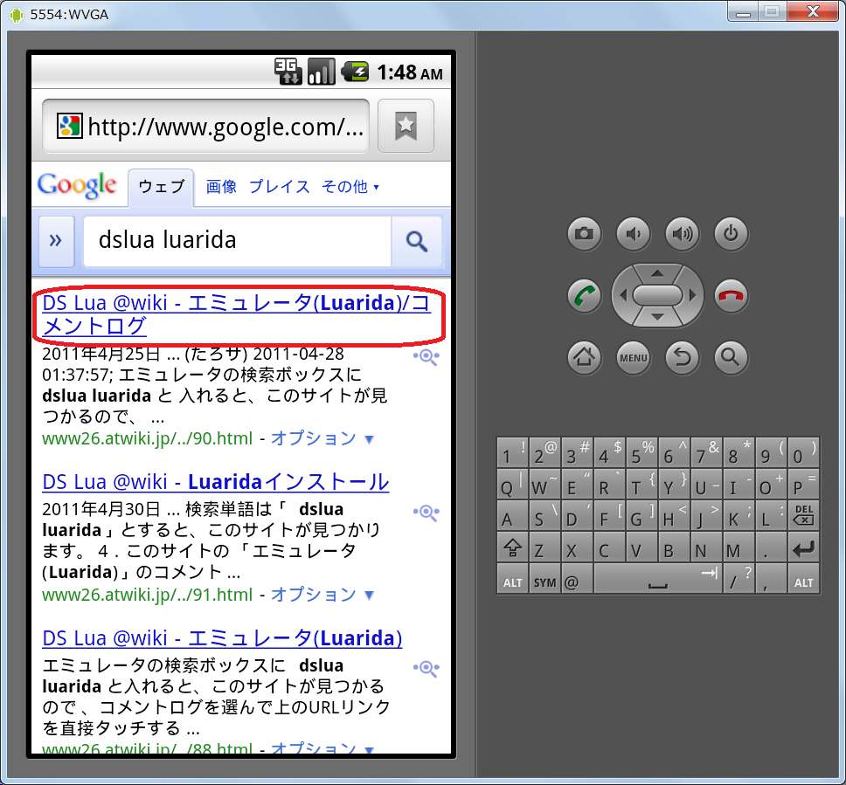This screenshot has width=846, height=785.
Task: Click the www26.atwiki.jp/../90.html URL
Action: pyautogui.click(x=148, y=438)
